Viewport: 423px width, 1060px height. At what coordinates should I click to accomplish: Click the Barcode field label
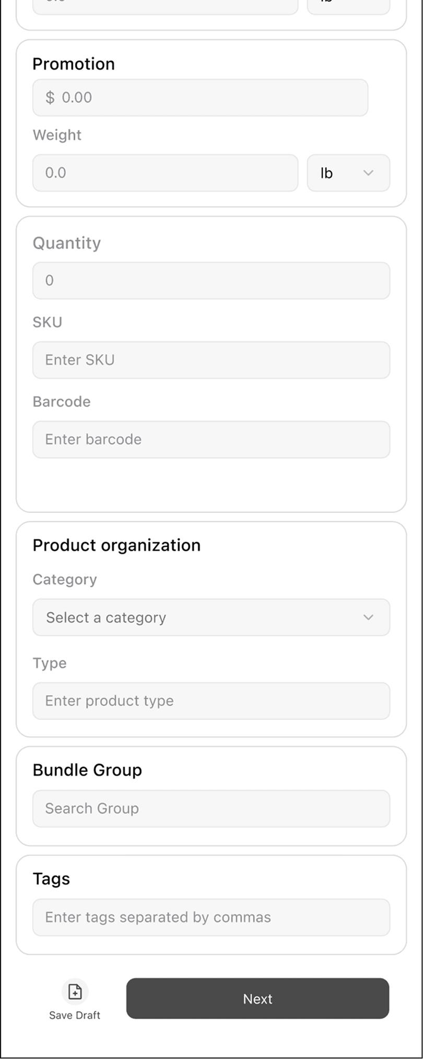click(62, 402)
